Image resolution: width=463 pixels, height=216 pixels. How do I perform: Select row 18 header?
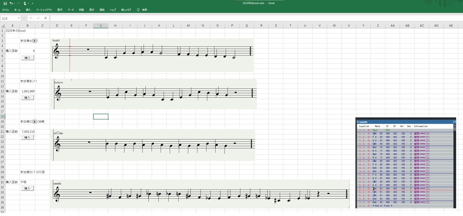pyautogui.click(x=2, y=116)
